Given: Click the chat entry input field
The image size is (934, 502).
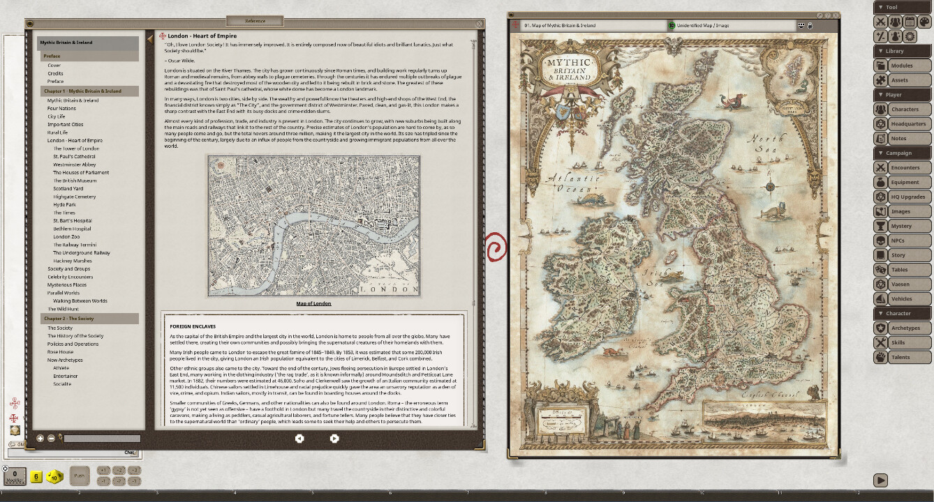Looking at the screenshot, I should click(72, 452).
